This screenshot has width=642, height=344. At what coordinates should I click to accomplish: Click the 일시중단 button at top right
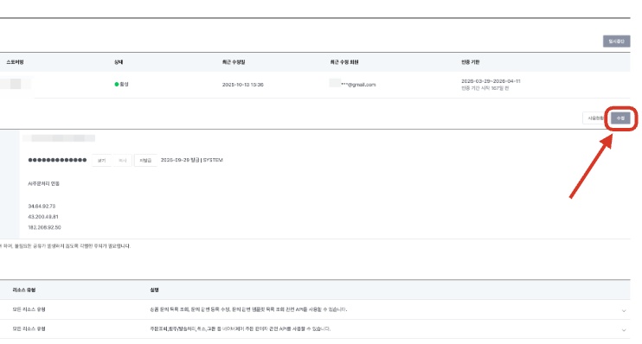[x=616, y=41]
